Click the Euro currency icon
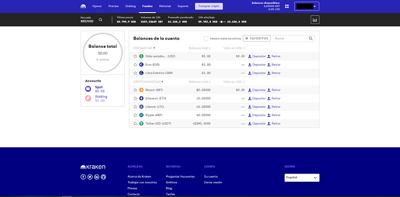 (141, 65)
